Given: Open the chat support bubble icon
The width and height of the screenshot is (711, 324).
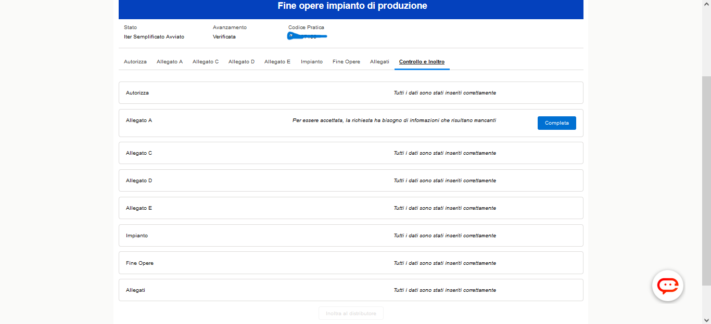Looking at the screenshot, I should 667,285.
